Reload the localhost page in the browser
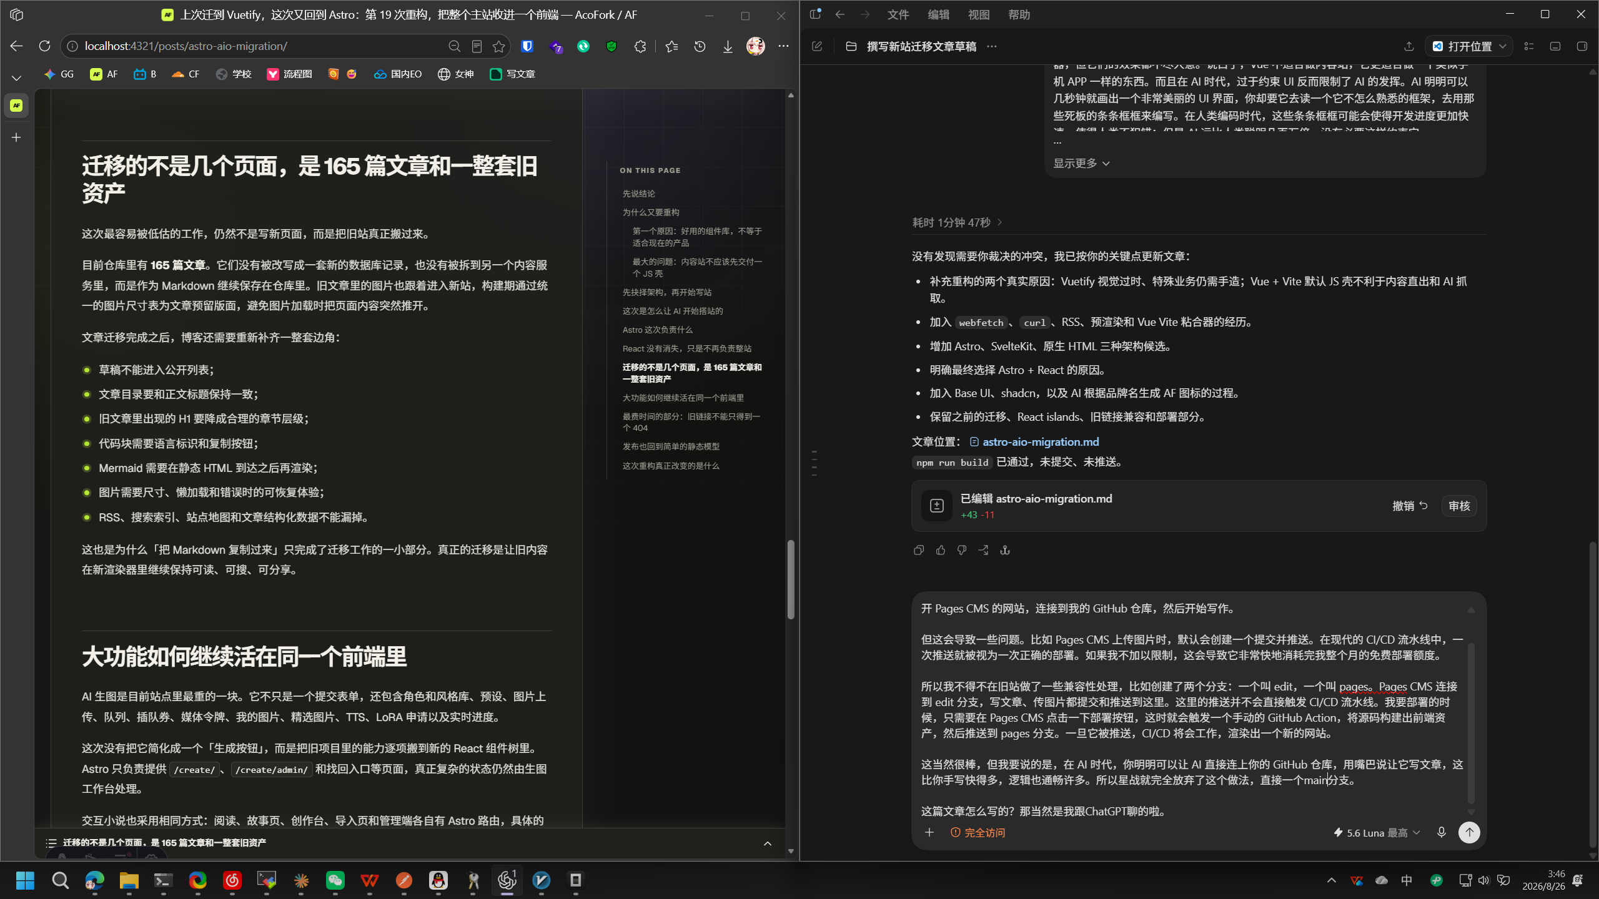Image resolution: width=1599 pixels, height=899 pixels. (x=44, y=46)
